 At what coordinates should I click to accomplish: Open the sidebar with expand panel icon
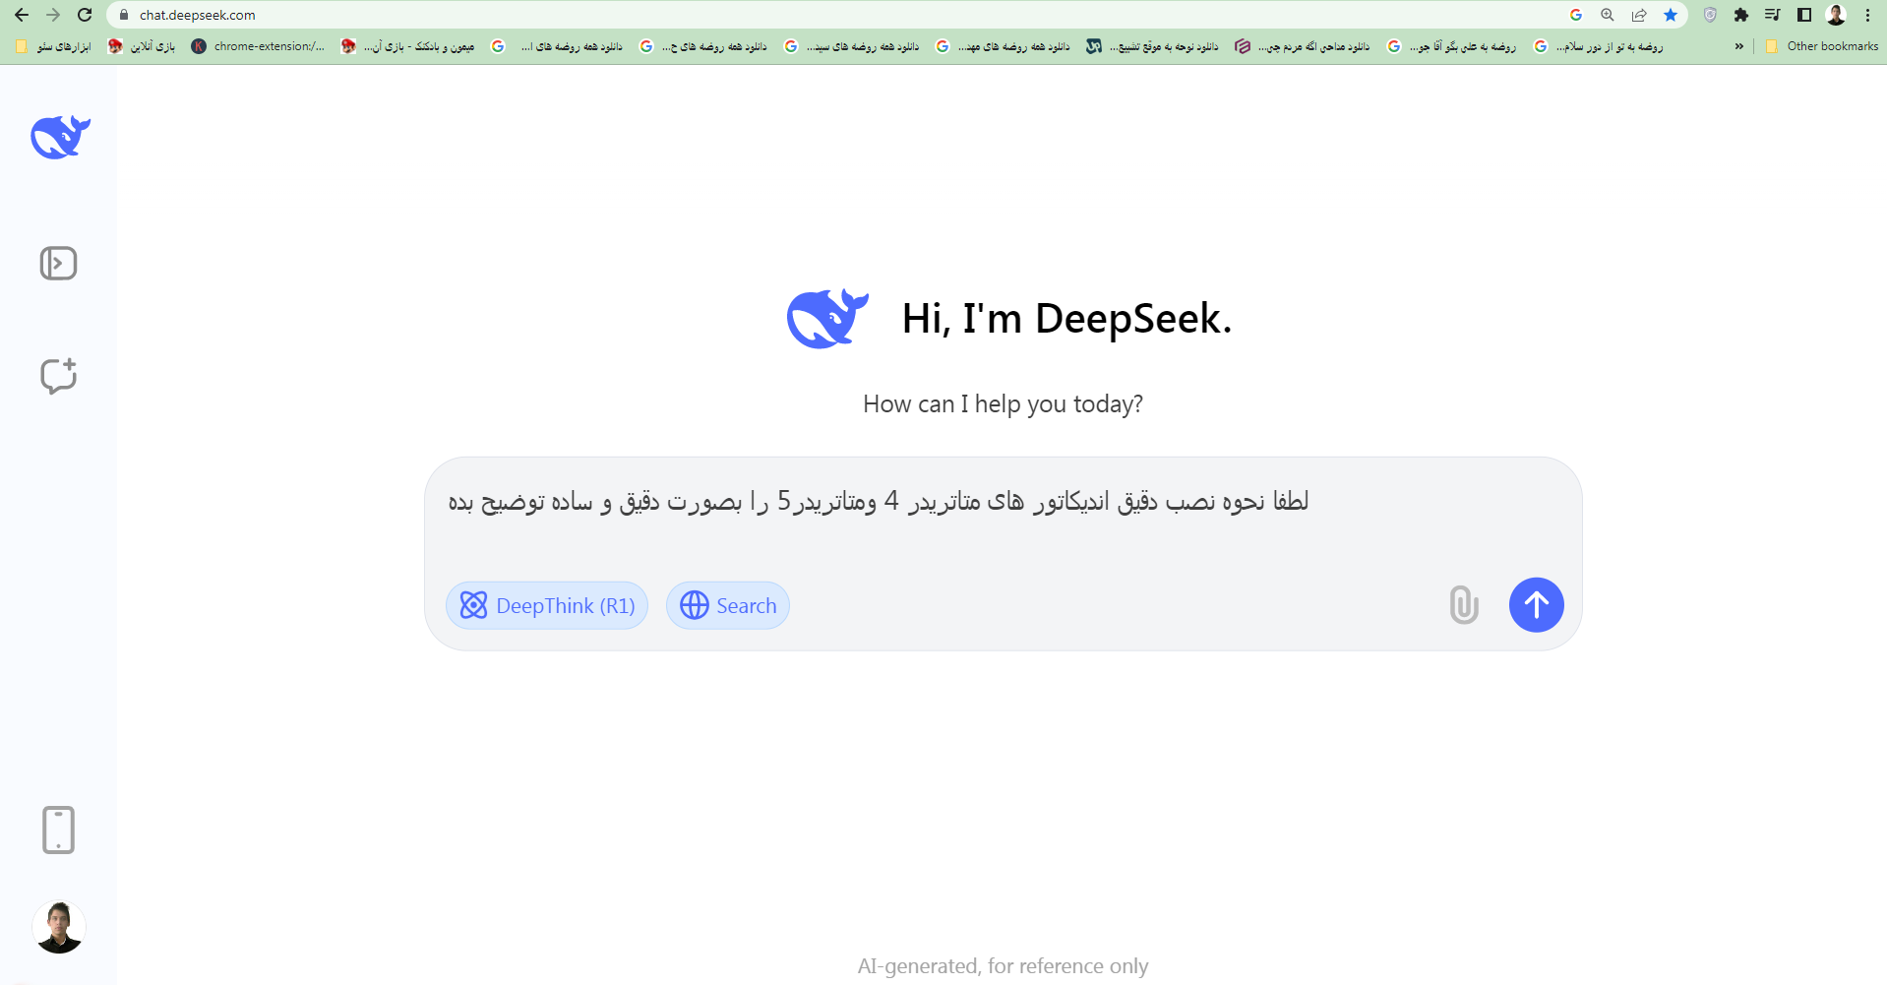click(x=58, y=263)
